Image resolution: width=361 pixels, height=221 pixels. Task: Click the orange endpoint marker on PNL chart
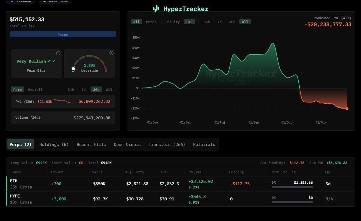pos(347,109)
